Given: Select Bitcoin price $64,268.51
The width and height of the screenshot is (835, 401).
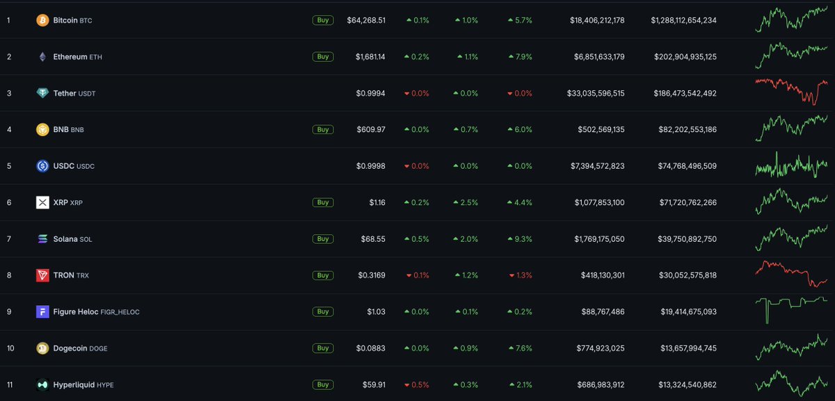Looking at the screenshot, I should click(x=366, y=21).
